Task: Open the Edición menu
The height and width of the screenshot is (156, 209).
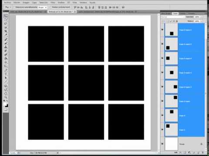Action: click(17, 3)
